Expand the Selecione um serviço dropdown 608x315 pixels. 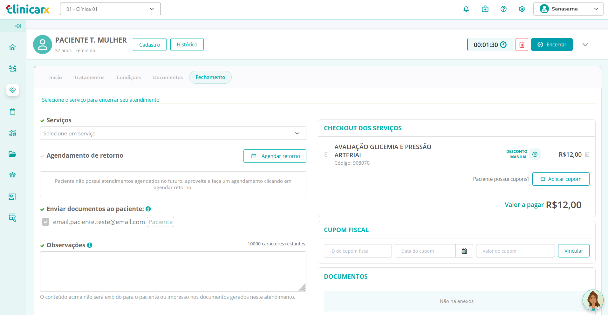(x=173, y=134)
